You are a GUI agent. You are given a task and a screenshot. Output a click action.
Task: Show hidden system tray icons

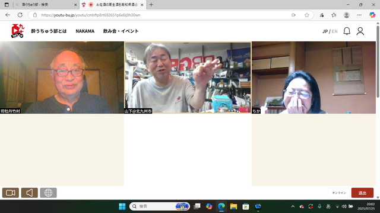pyautogui.click(x=293, y=206)
